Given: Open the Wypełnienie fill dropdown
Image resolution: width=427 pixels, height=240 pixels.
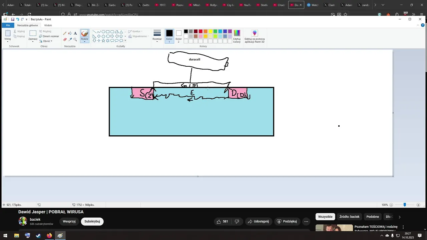Looking at the screenshot, I should (x=138, y=36).
